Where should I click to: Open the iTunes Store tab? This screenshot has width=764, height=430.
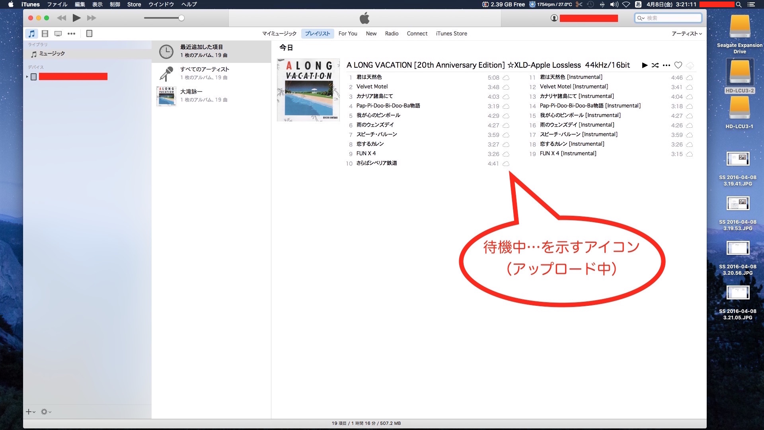(x=451, y=34)
